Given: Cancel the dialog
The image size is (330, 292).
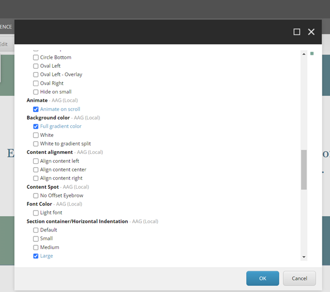Looking at the screenshot, I should pos(299,278).
